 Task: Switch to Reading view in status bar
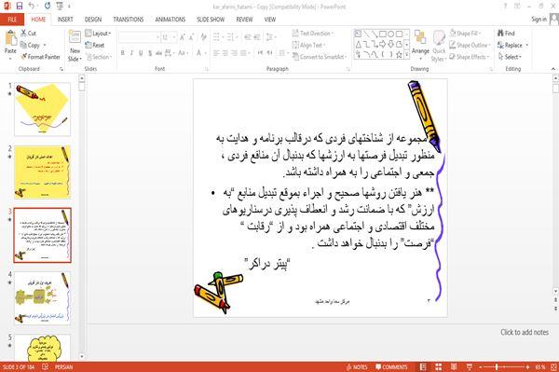[x=454, y=366]
